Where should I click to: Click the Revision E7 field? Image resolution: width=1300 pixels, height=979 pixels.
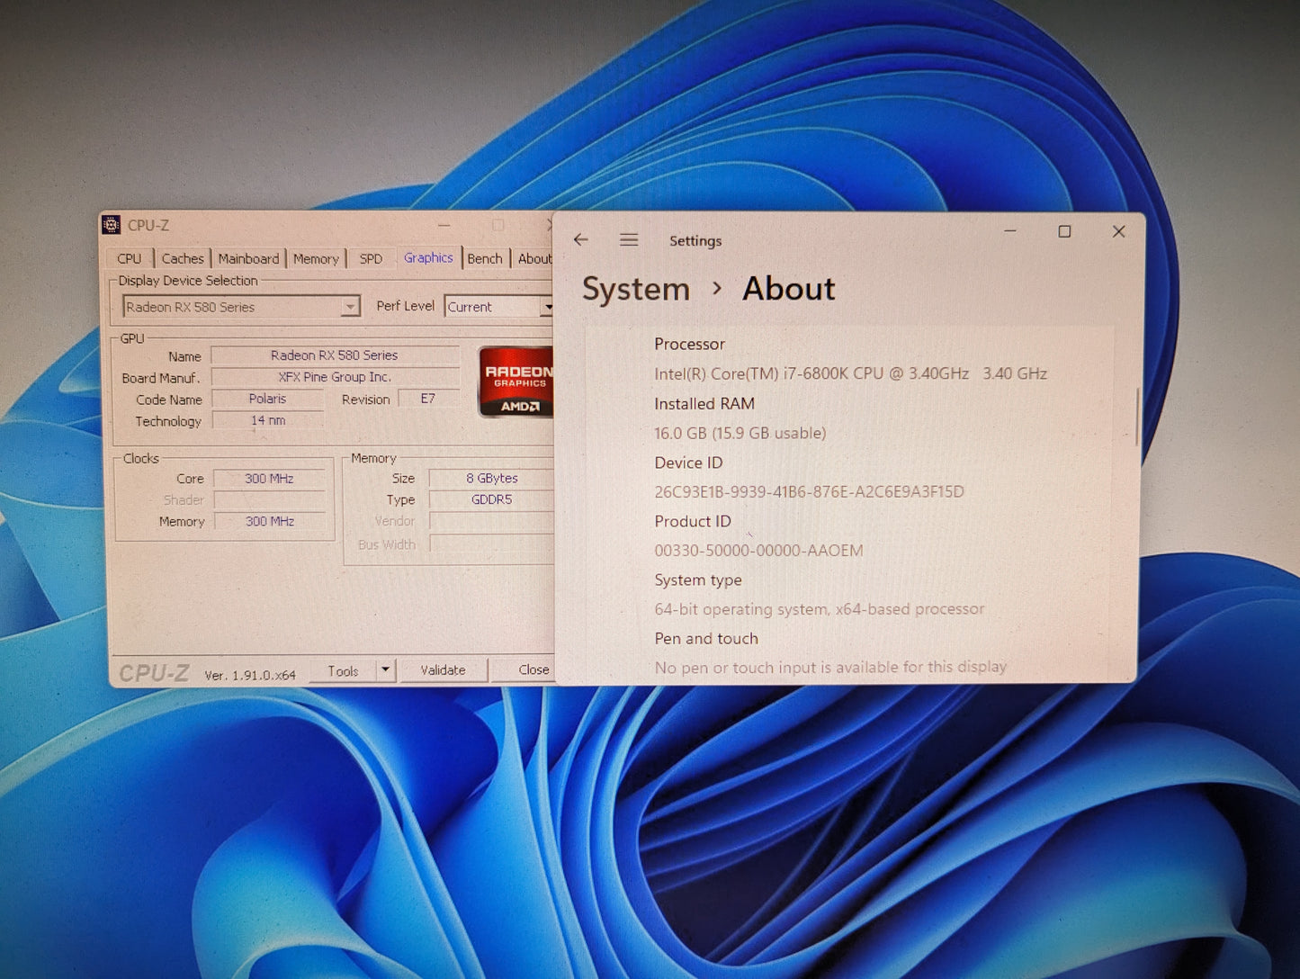(x=428, y=399)
